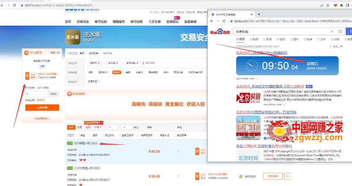Switch to the 图片 tab on Baidu
The height and width of the screenshot is (186, 352).
click(294, 39)
